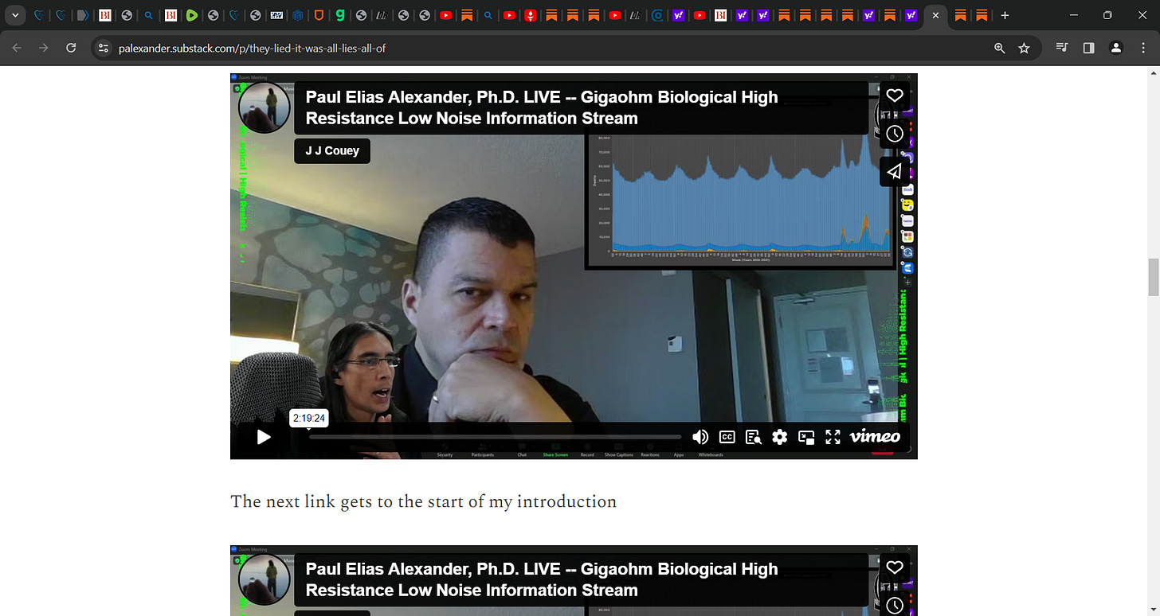Reload the current page
The width and height of the screenshot is (1160, 616).
pyautogui.click(x=71, y=48)
